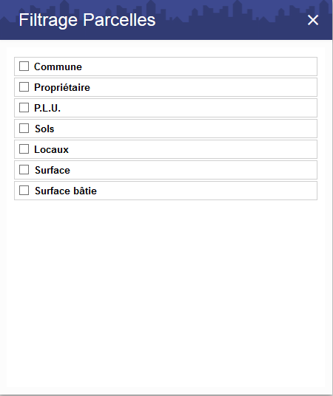Click the Surface bâtie label
The image size is (333, 396).
click(x=66, y=191)
